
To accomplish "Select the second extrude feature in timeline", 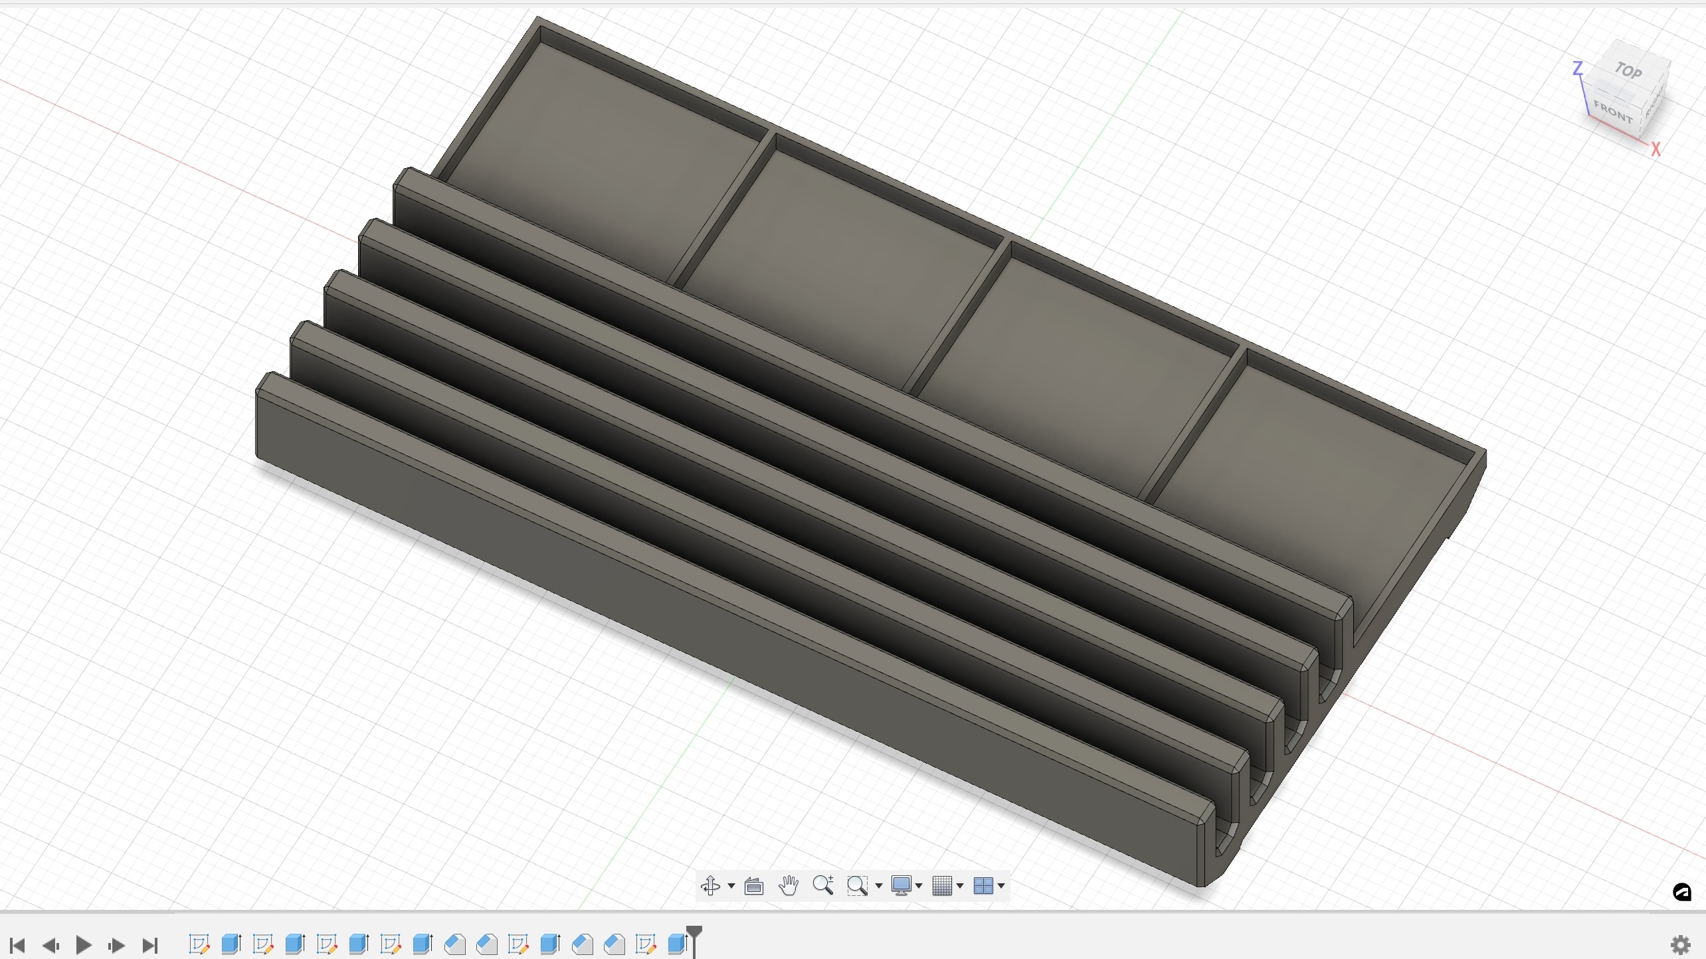I will tap(295, 944).
